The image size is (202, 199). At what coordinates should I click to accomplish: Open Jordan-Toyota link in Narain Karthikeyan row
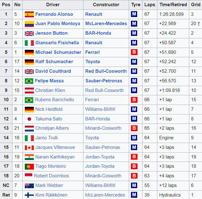click(x=100, y=157)
